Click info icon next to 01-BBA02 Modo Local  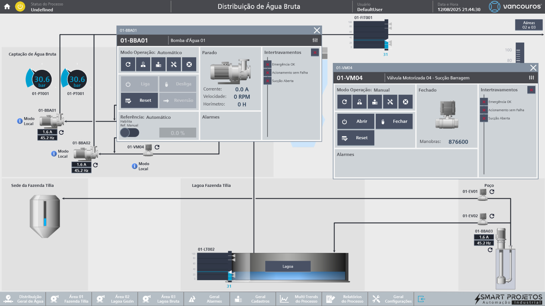pos(54,154)
